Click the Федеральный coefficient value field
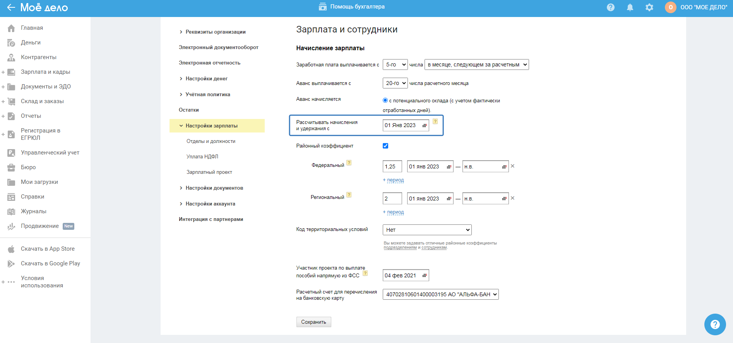The image size is (733, 343). pos(392,166)
